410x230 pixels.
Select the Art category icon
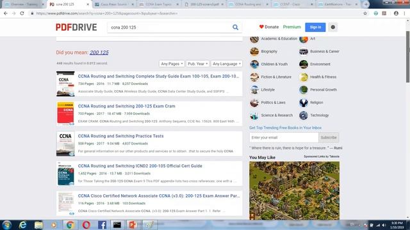point(304,39)
